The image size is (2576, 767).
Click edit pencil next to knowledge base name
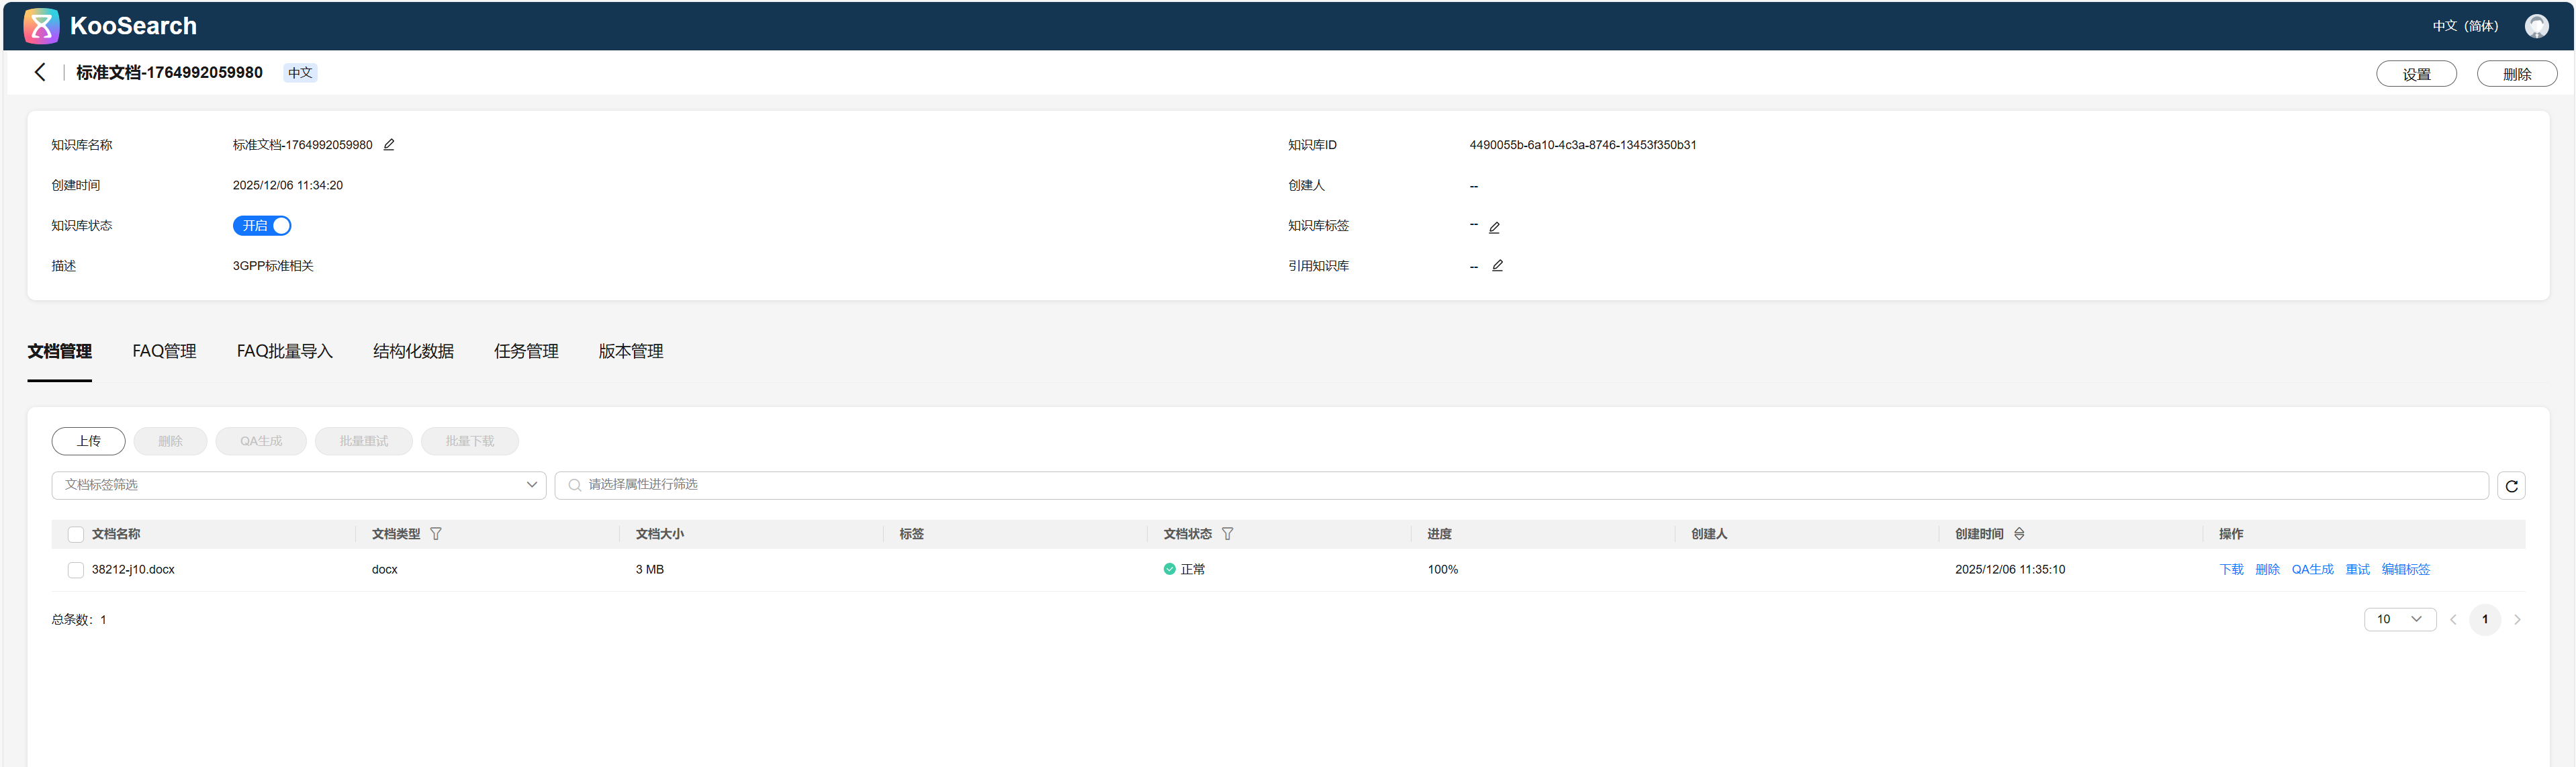tap(389, 145)
